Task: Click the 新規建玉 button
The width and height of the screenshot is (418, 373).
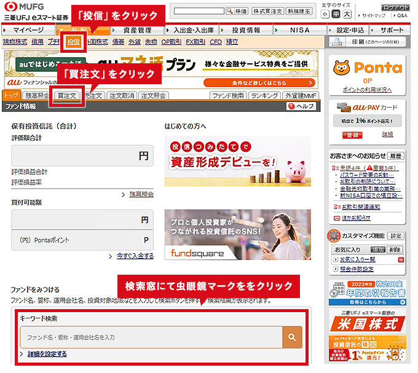Action: click(x=299, y=11)
